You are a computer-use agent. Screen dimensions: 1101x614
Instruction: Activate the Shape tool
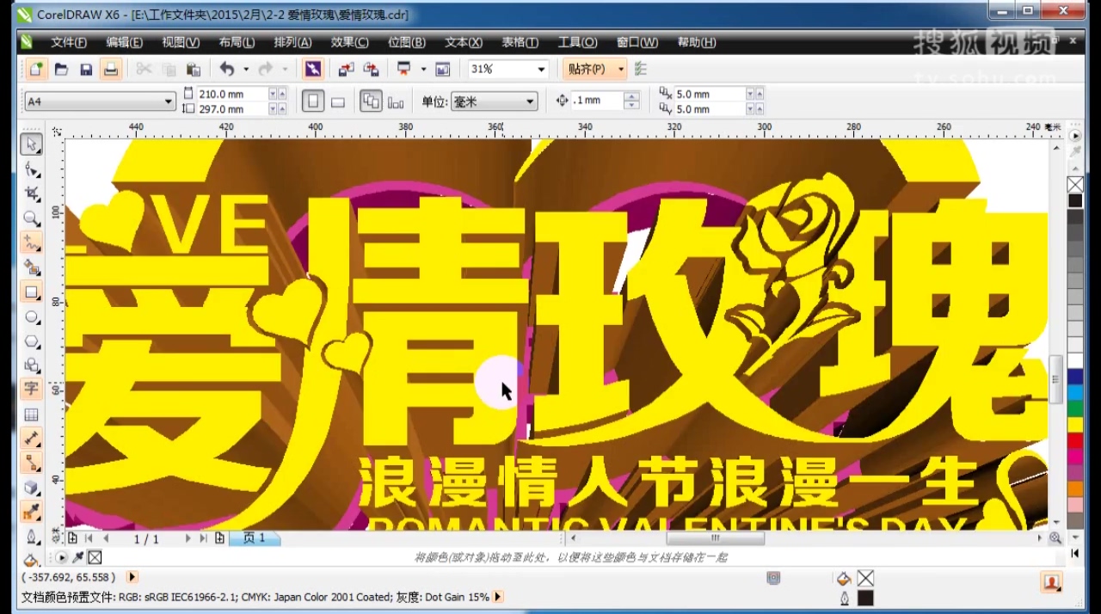pyautogui.click(x=32, y=169)
